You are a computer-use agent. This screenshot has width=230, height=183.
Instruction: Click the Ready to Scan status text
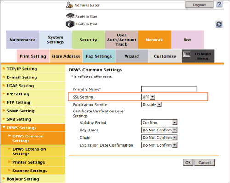coord(86,17)
